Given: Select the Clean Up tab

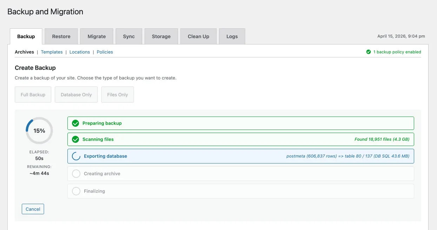Looking at the screenshot, I should tap(198, 36).
